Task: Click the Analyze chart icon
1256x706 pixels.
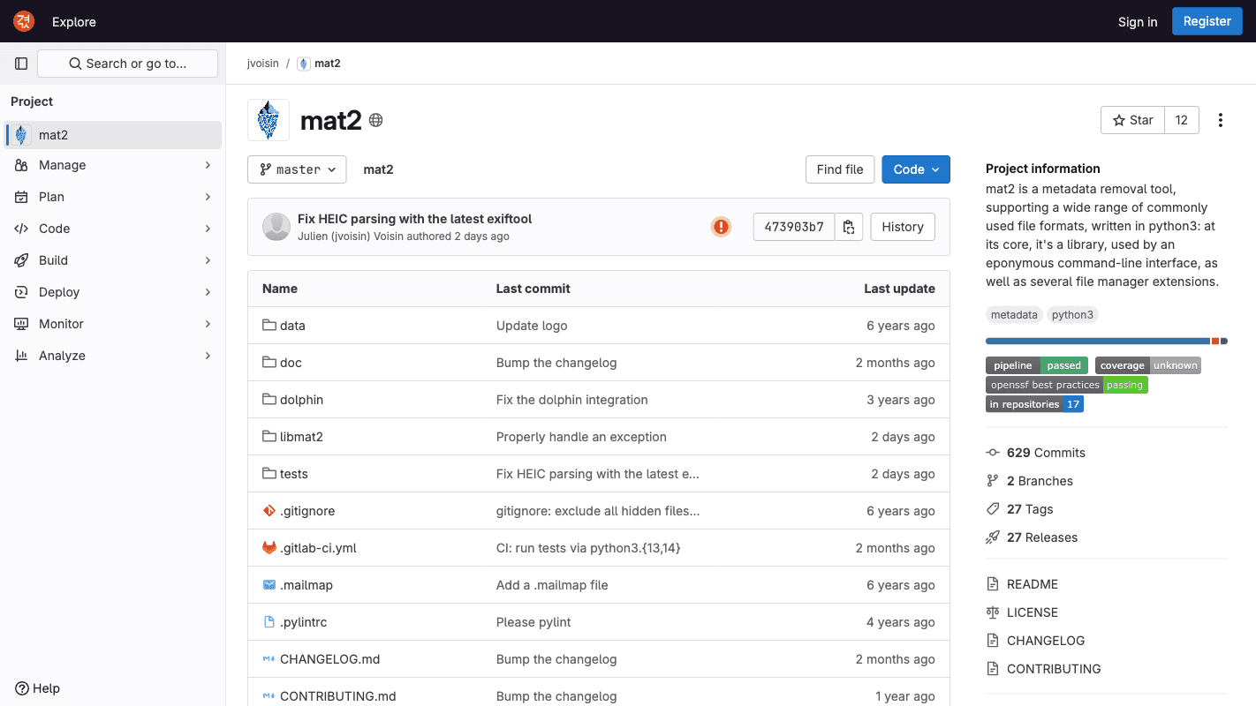Action: click(21, 356)
